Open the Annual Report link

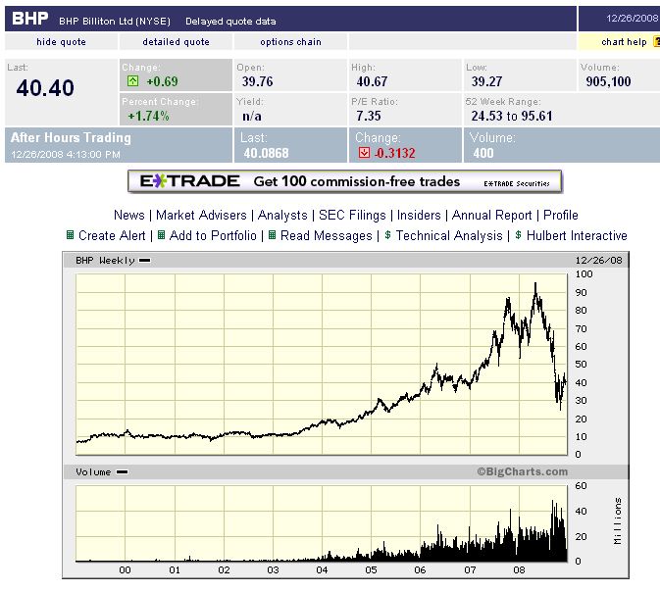click(491, 215)
